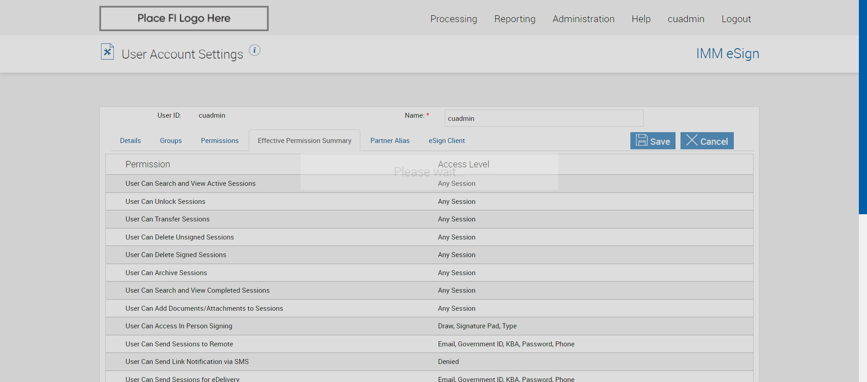Go to the Partner Alias tab
The height and width of the screenshot is (382, 867).
[x=390, y=141]
